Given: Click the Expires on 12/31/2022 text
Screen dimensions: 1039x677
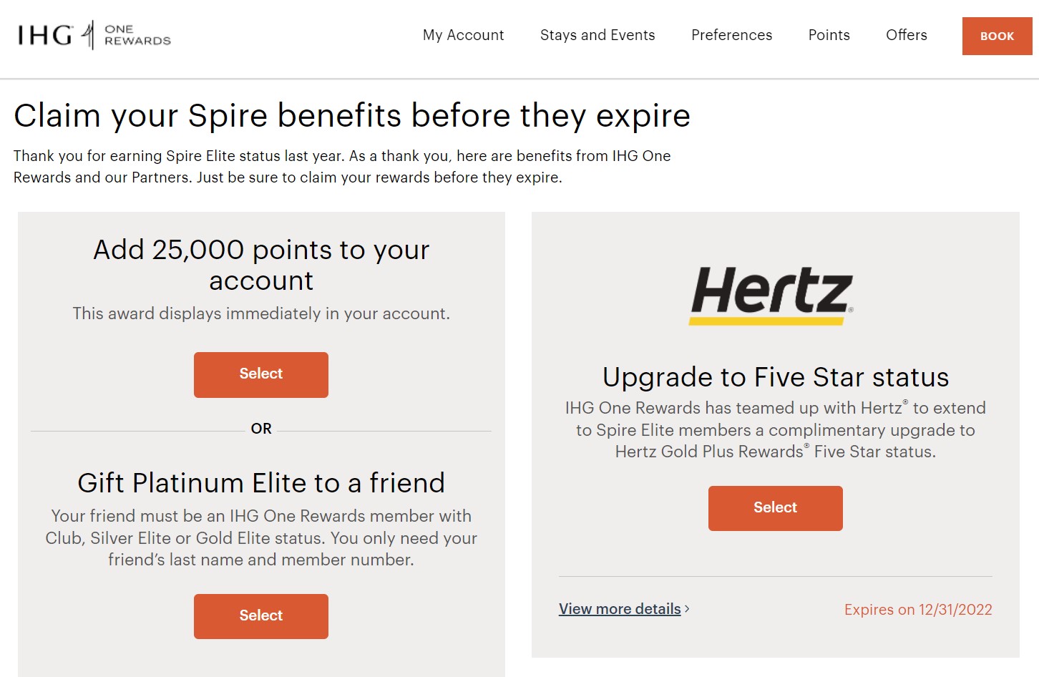Looking at the screenshot, I should (x=918, y=610).
